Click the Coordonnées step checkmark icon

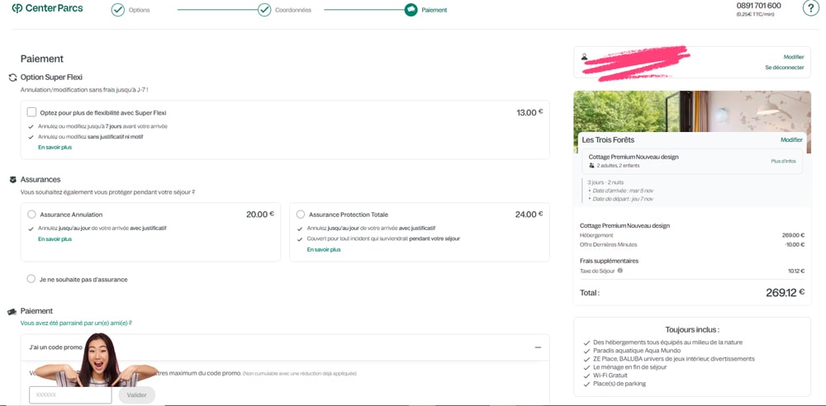[264, 10]
